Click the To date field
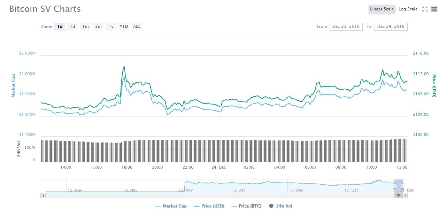 pos(391,26)
